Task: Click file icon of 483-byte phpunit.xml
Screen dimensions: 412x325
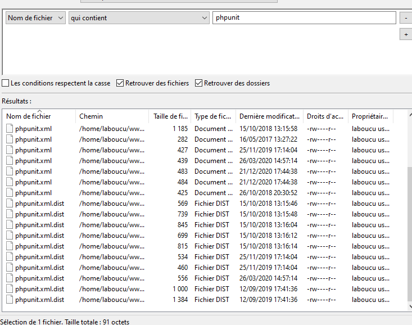Action: point(10,171)
